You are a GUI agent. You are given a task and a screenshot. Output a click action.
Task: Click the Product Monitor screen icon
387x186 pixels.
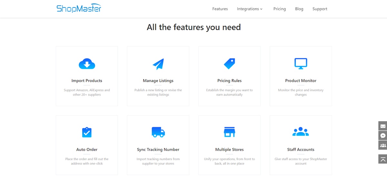tap(301, 64)
